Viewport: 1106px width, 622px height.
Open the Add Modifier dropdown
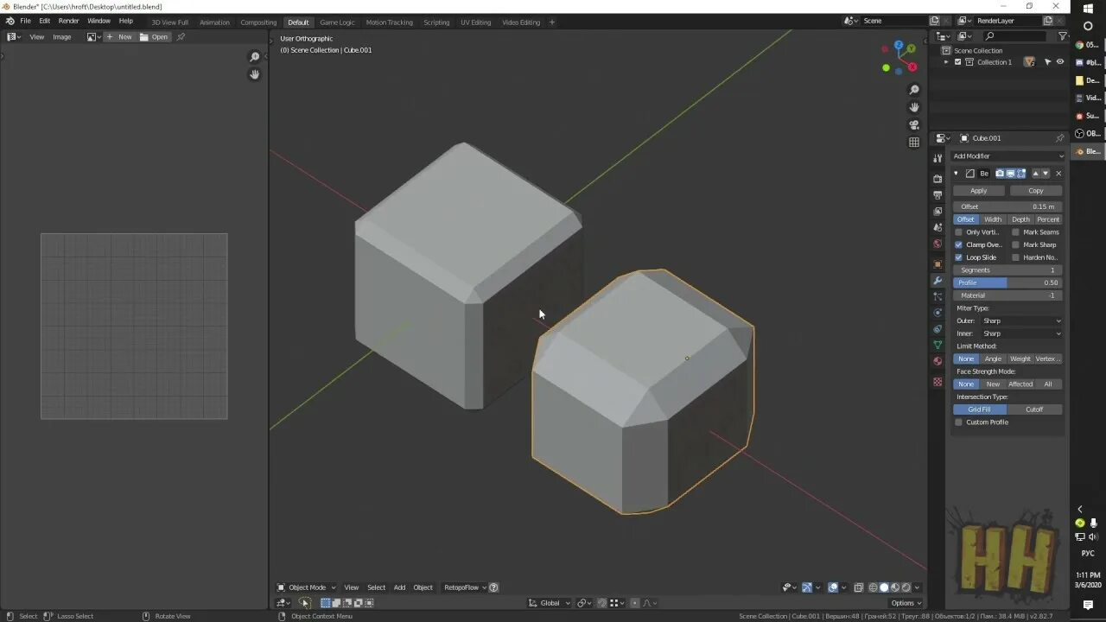pyautogui.click(x=1007, y=156)
